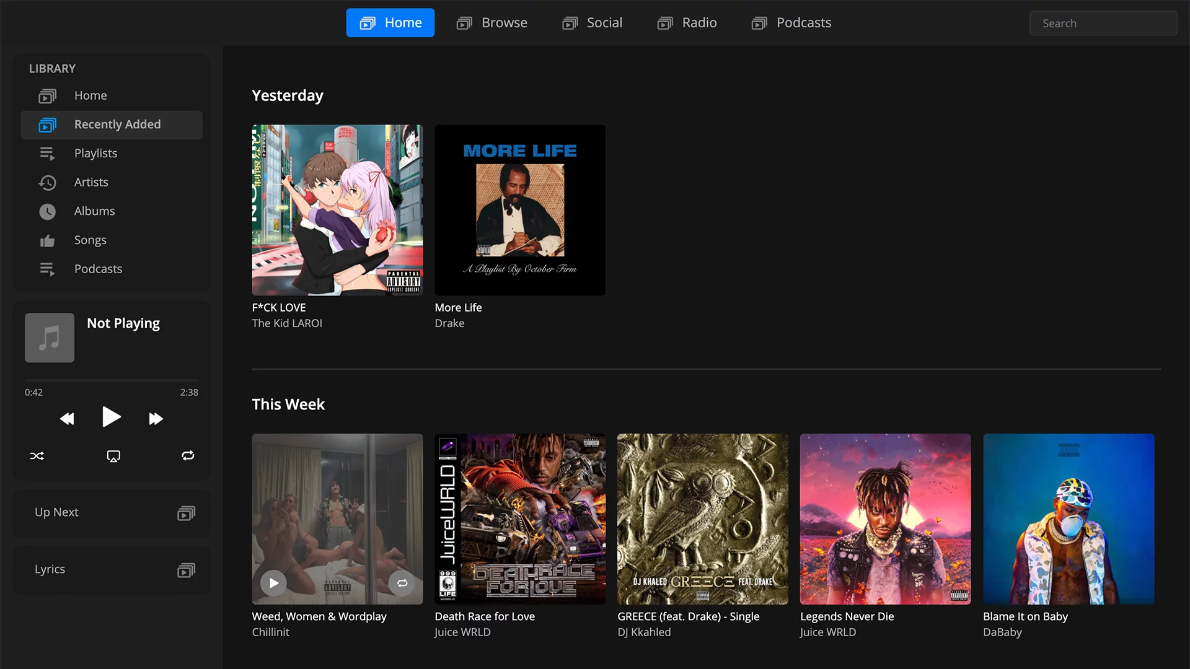1190x669 pixels.
Task: Click the Up Next panel icon
Action: (187, 513)
